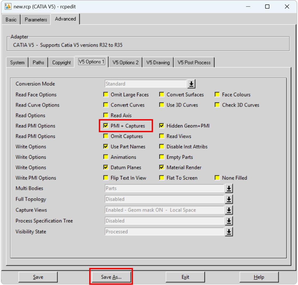Screen dimensions: 298x285
Task: Enable Flip Text In View checkbox
Action: tap(106, 178)
